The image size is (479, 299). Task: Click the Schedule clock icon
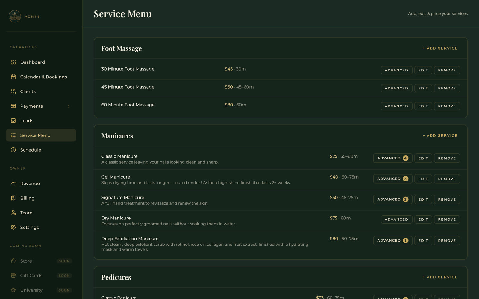pos(13,150)
